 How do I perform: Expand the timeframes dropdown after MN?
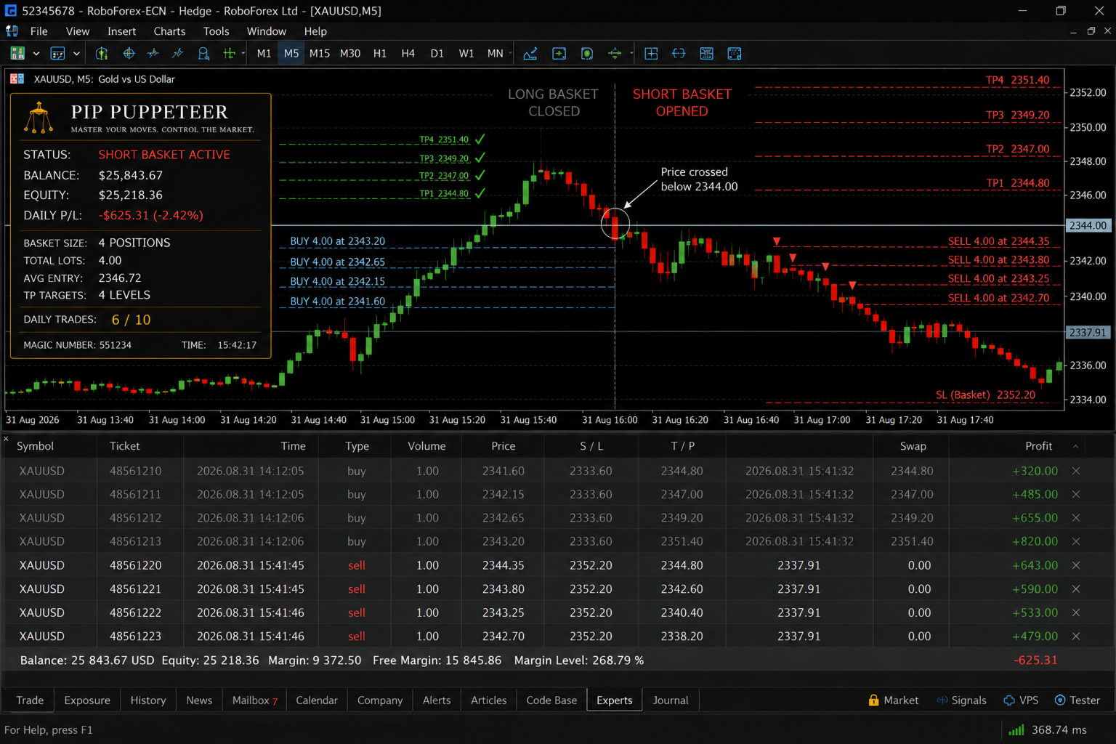pyautogui.click(x=511, y=53)
